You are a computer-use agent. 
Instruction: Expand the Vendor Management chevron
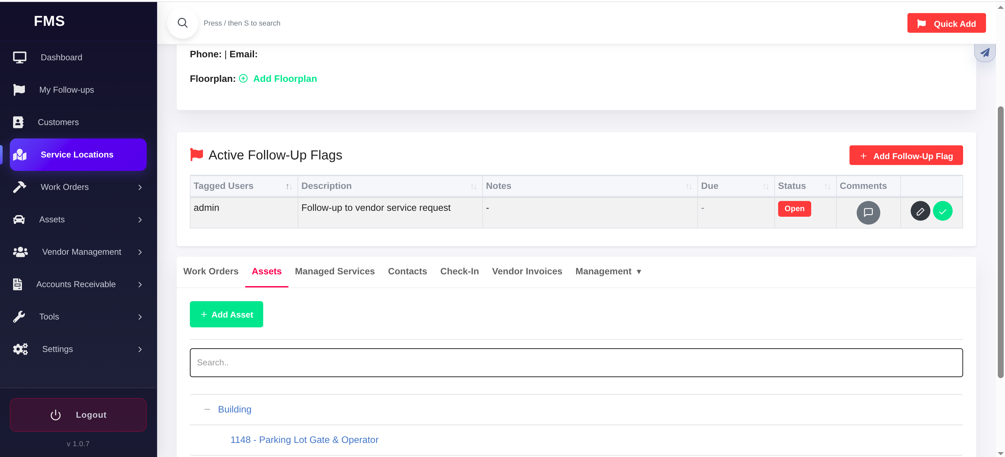click(x=140, y=252)
